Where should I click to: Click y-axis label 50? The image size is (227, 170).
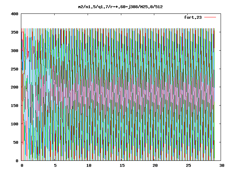point(16,142)
